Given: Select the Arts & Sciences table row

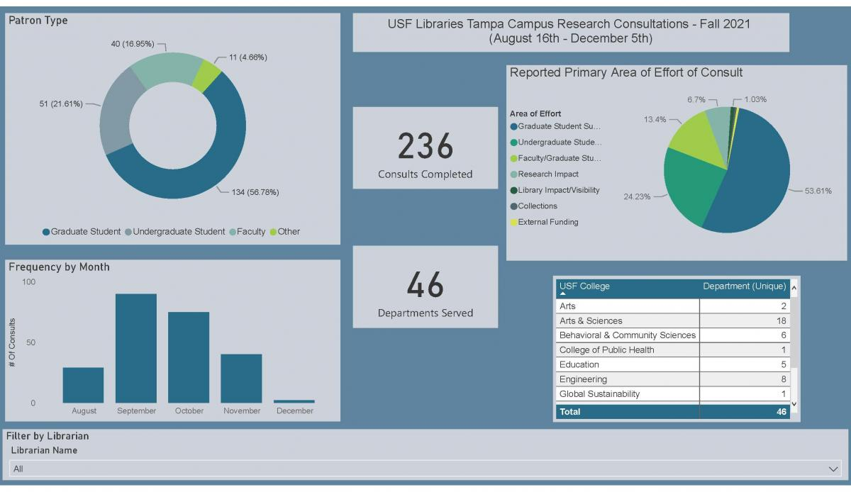Looking at the screenshot, I should 672,320.
